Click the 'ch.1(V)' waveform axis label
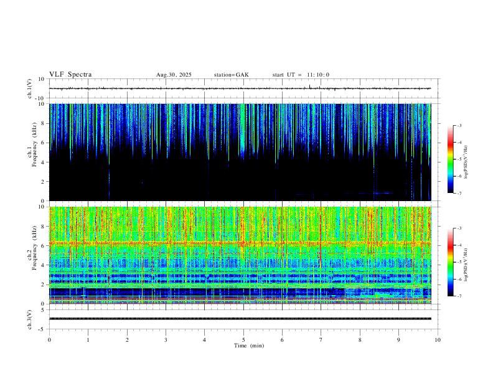 point(30,88)
